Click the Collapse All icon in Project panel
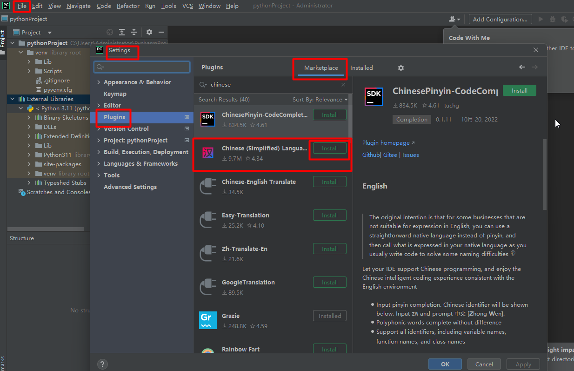This screenshot has height=371, width=574. pyautogui.click(x=134, y=32)
